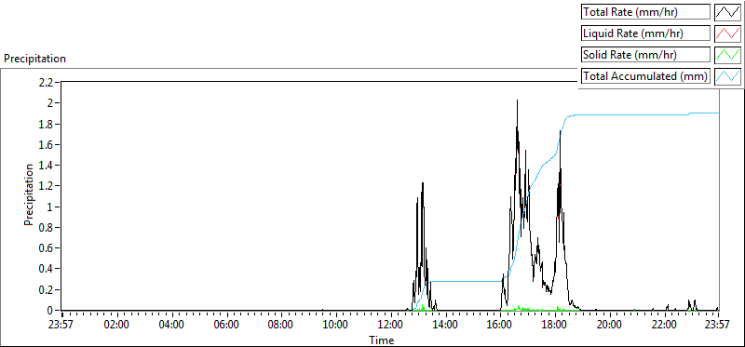Click the Total Rate black plot sample icon

tap(728, 12)
